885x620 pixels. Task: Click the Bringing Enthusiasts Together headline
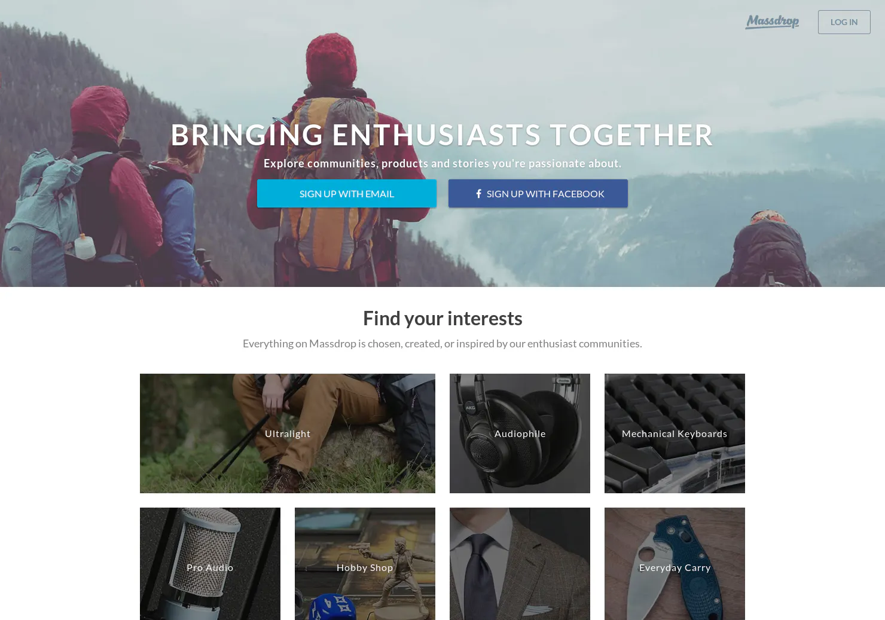[443, 135]
